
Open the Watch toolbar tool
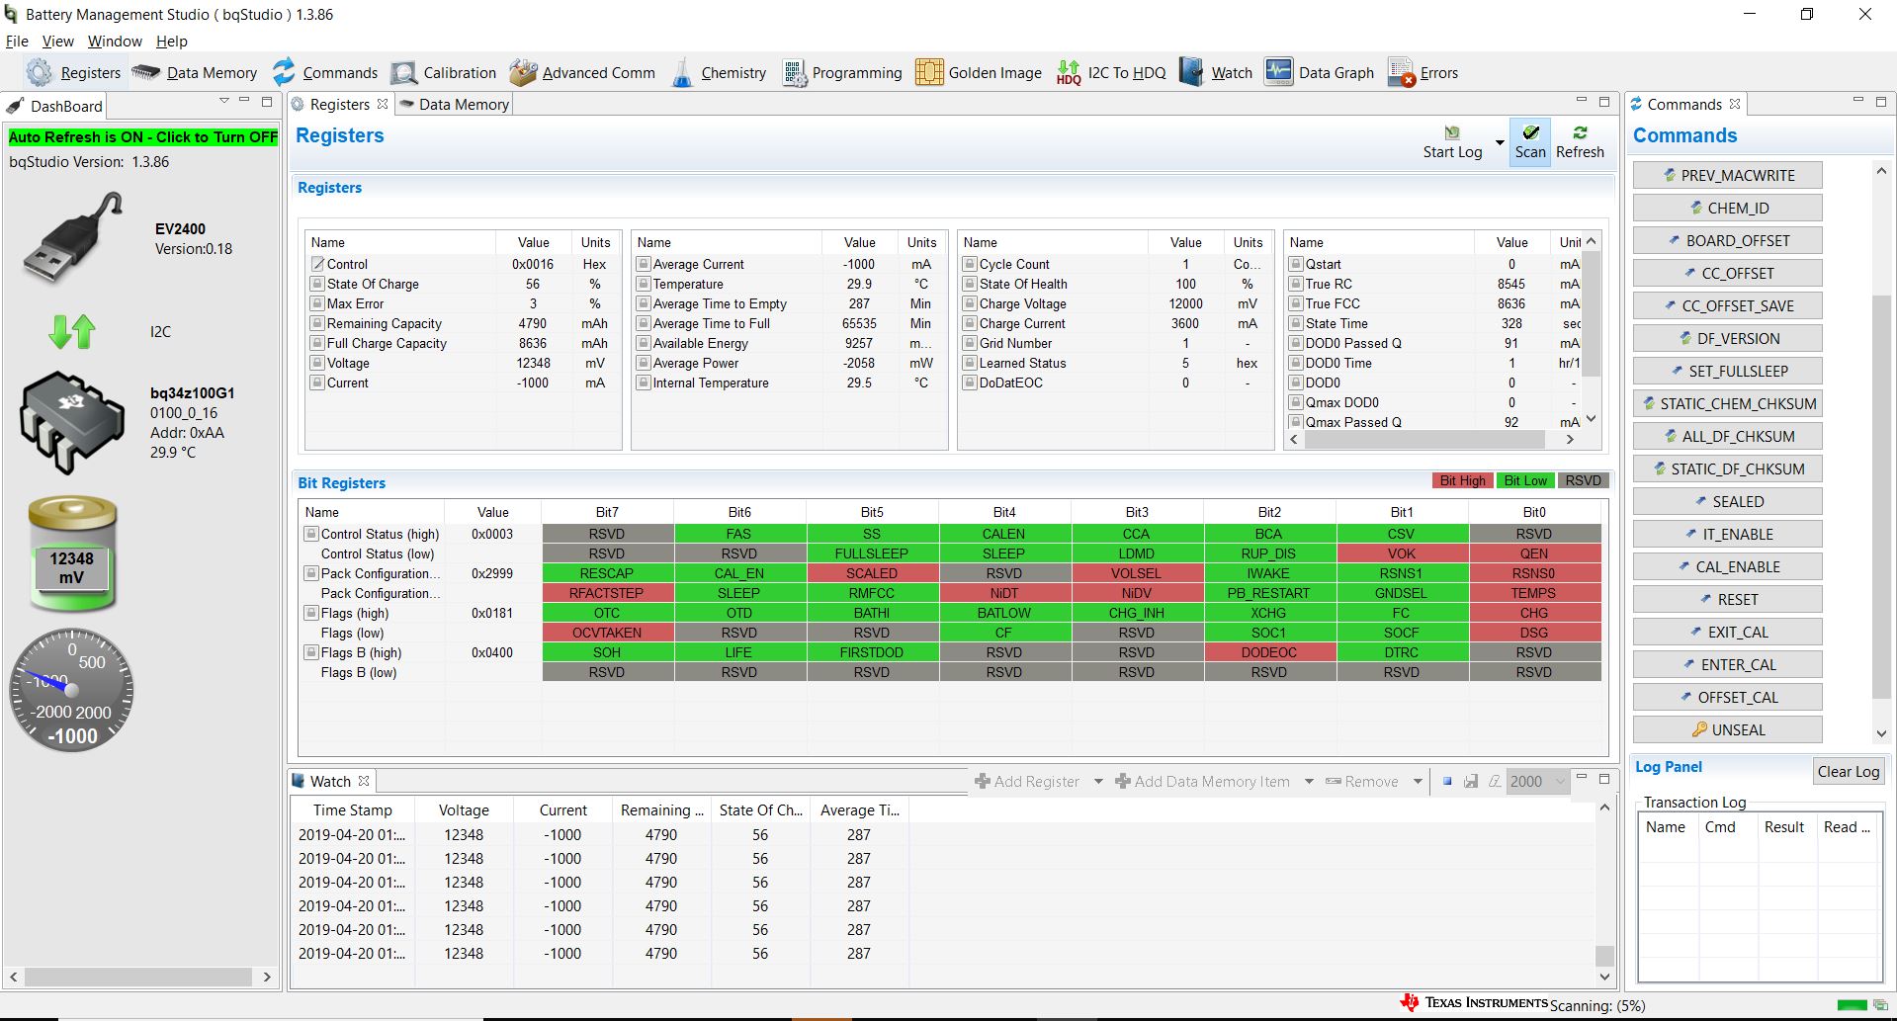[1216, 72]
